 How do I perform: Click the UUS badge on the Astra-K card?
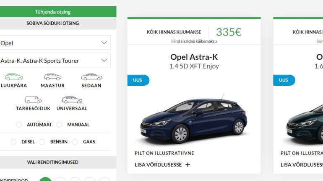138,80
